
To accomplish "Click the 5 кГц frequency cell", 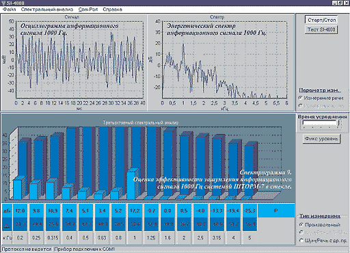I will tap(250, 238).
